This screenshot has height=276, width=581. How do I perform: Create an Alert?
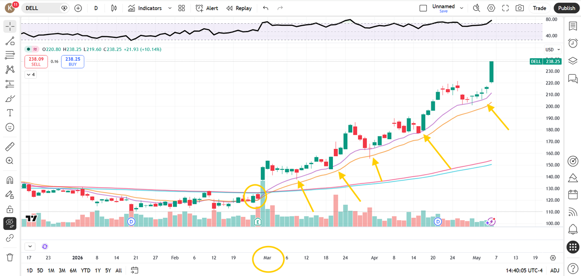207,8
